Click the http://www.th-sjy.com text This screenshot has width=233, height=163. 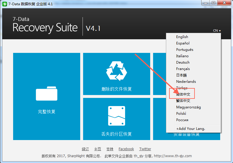click(x=173, y=156)
